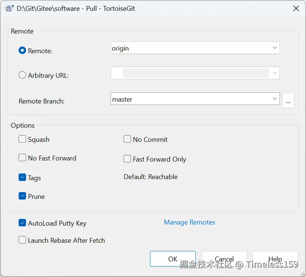Select the Arbitrary URL radio button
Screen dimensions: 306x277
pyautogui.click(x=22, y=75)
